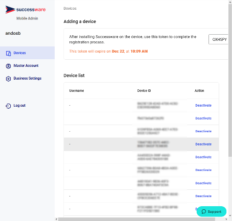Click the Master Account person icon
This screenshot has height=221, width=232.
click(8, 66)
